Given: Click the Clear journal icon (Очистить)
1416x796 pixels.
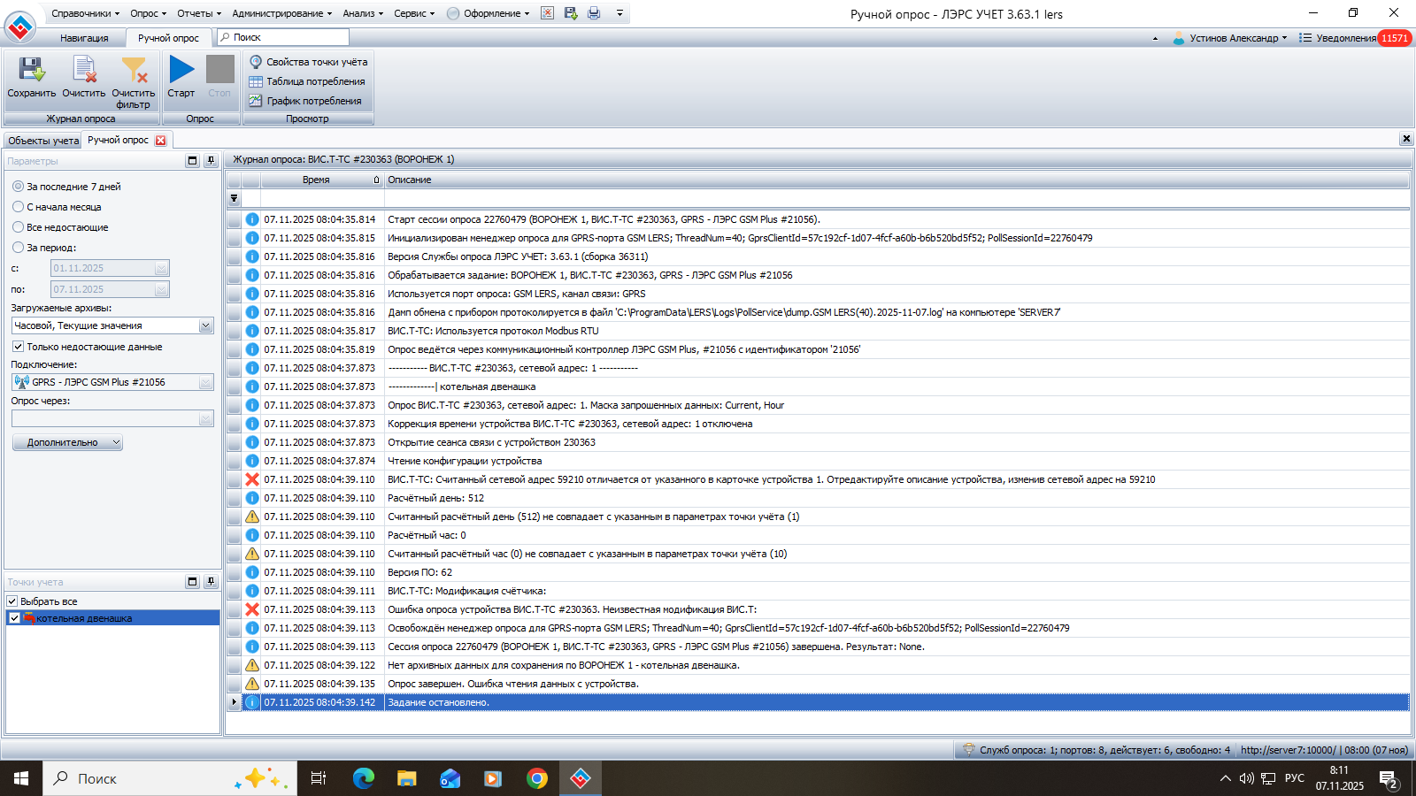Looking at the screenshot, I should click(84, 71).
